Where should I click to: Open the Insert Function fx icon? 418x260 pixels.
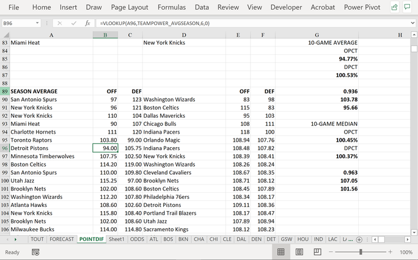88,23
